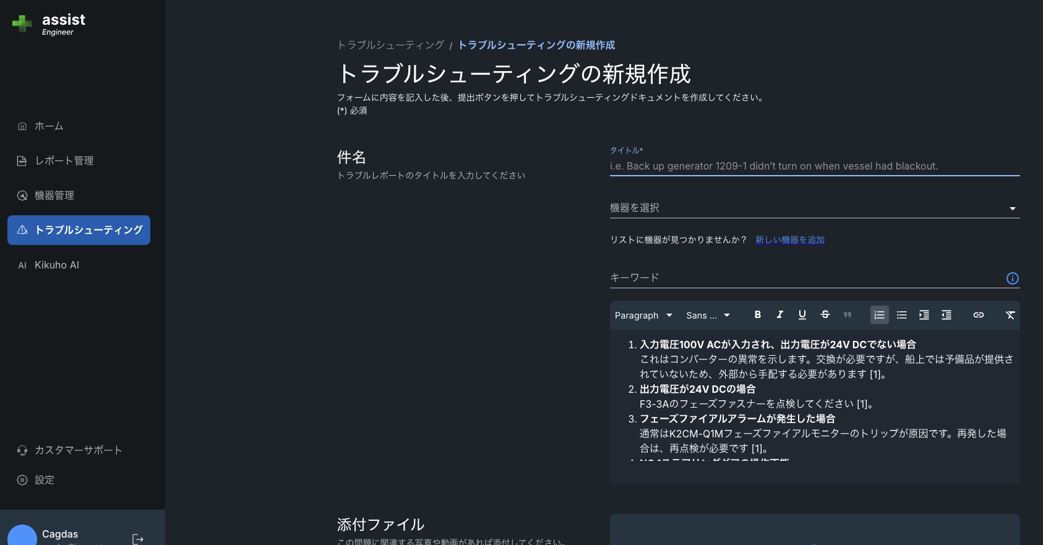Viewport: 1043px width, 545px height.
Task: Clear text formatting in the editor
Action: click(x=1010, y=315)
